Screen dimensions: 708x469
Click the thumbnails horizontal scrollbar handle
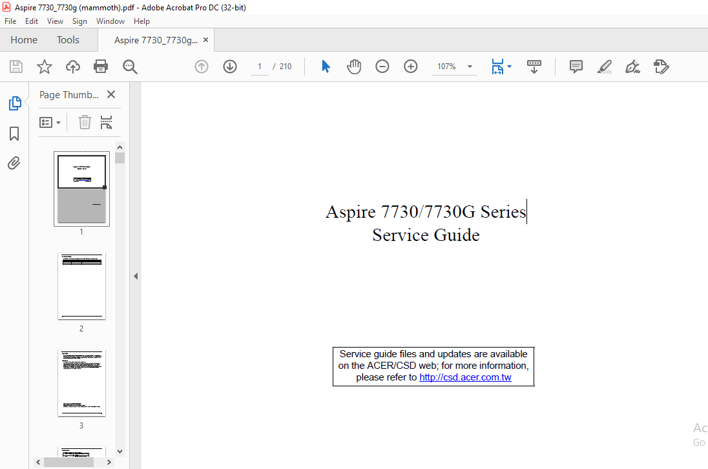pyautogui.click(x=68, y=463)
